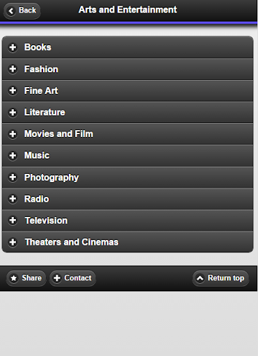This screenshot has height=356, width=258.
Task: Expand the Music category
Action: (127, 156)
